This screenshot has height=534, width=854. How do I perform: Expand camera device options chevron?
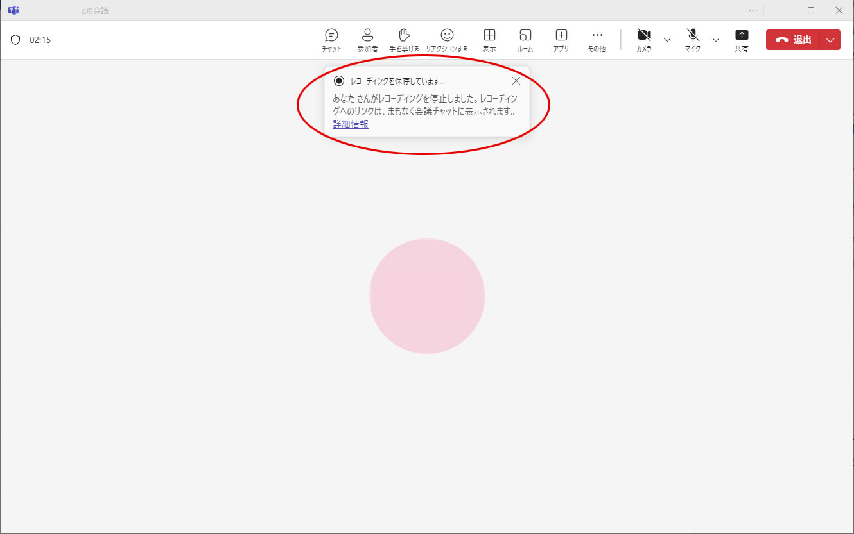tap(667, 40)
